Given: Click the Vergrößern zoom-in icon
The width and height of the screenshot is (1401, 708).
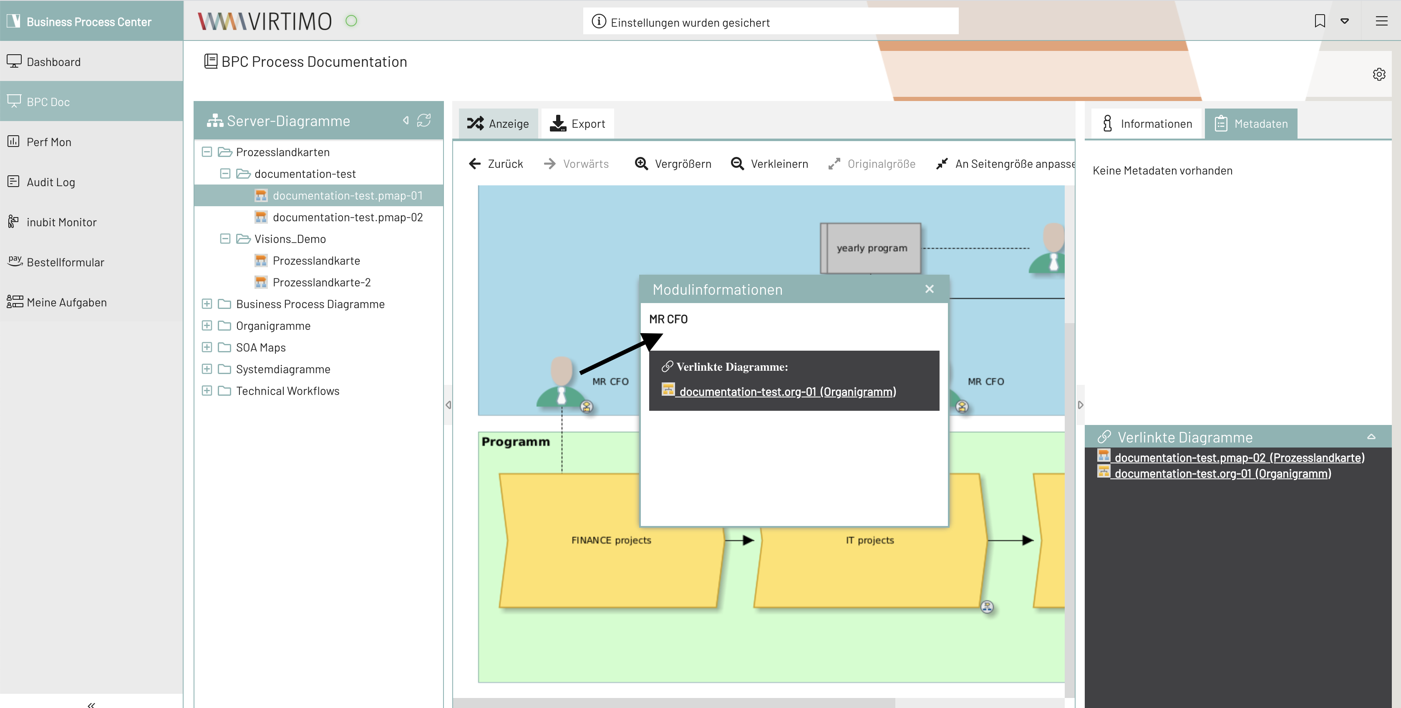Looking at the screenshot, I should pyautogui.click(x=641, y=164).
